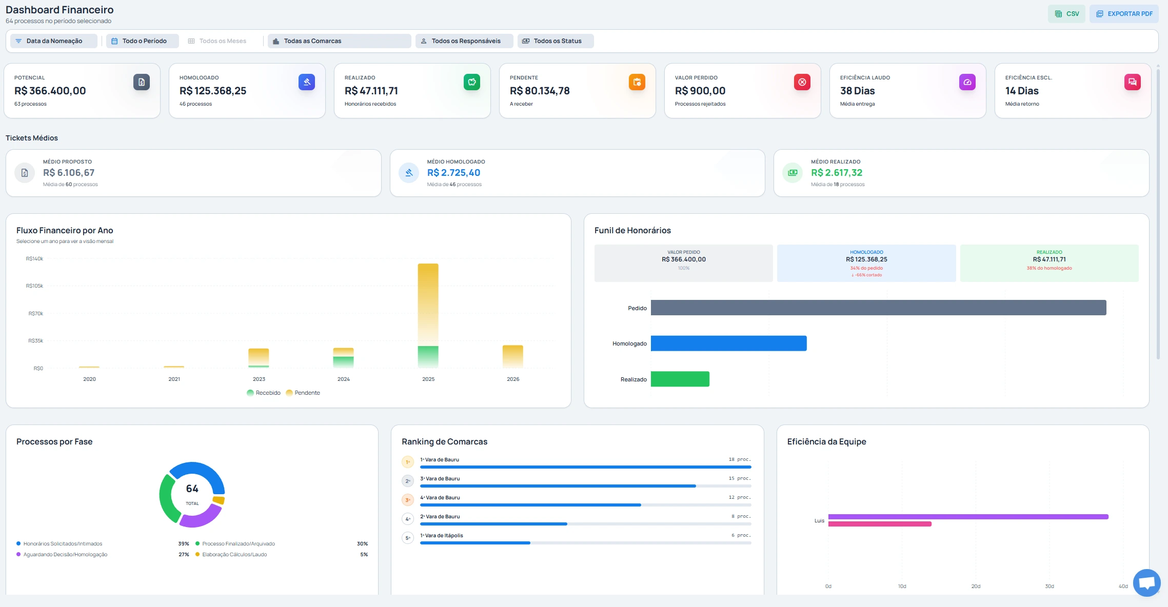Select the 2026 bar in Fluxo Financeiro
1168x607 pixels.
point(513,357)
